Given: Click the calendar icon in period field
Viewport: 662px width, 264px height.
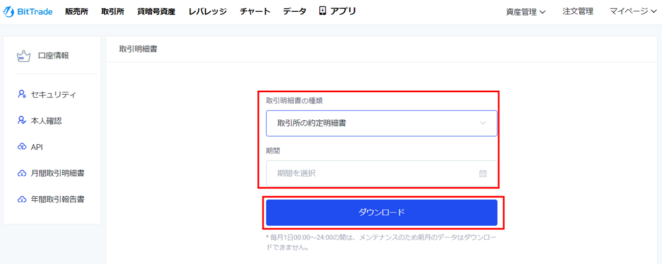Looking at the screenshot, I should [483, 173].
